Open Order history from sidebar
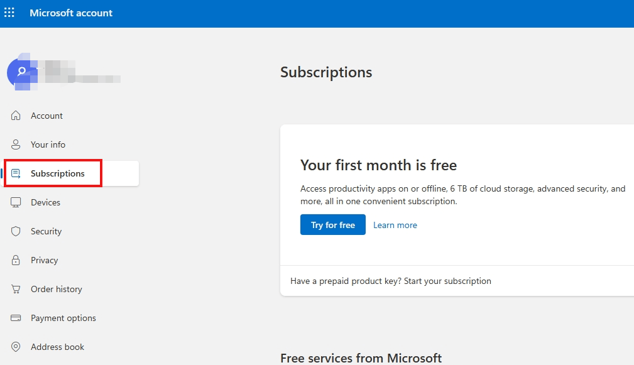Image resolution: width=634 pixels, height=365 pixels. point(57,289)
